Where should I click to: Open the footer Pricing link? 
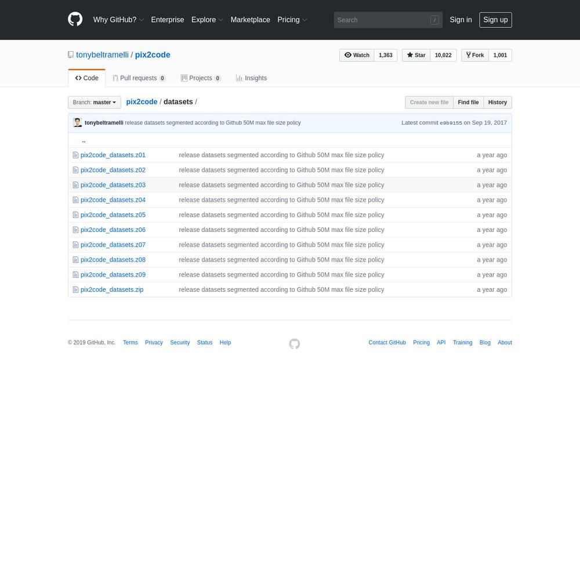421,343
